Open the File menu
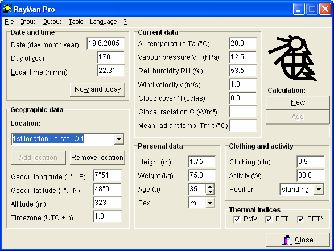The image size is (334, 251). 9,22
